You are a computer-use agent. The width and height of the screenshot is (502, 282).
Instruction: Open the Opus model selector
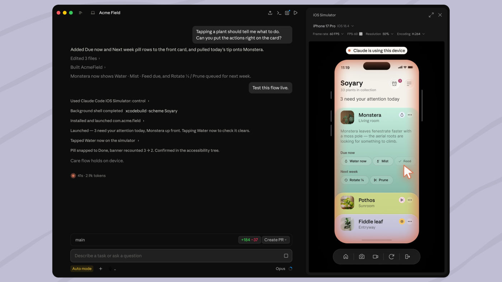tap(280, 269)
